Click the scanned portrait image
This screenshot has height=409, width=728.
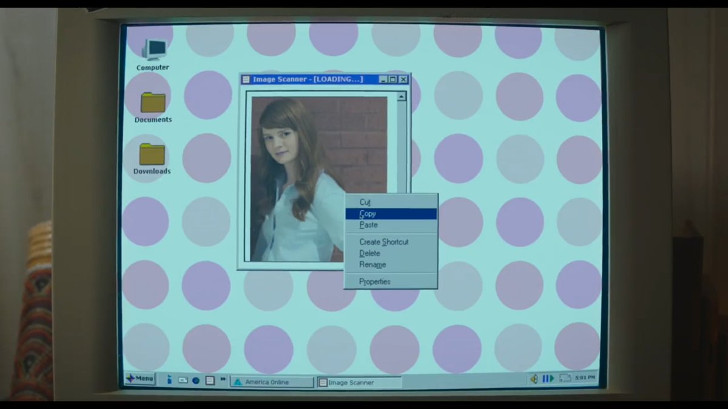pos(319,179)
